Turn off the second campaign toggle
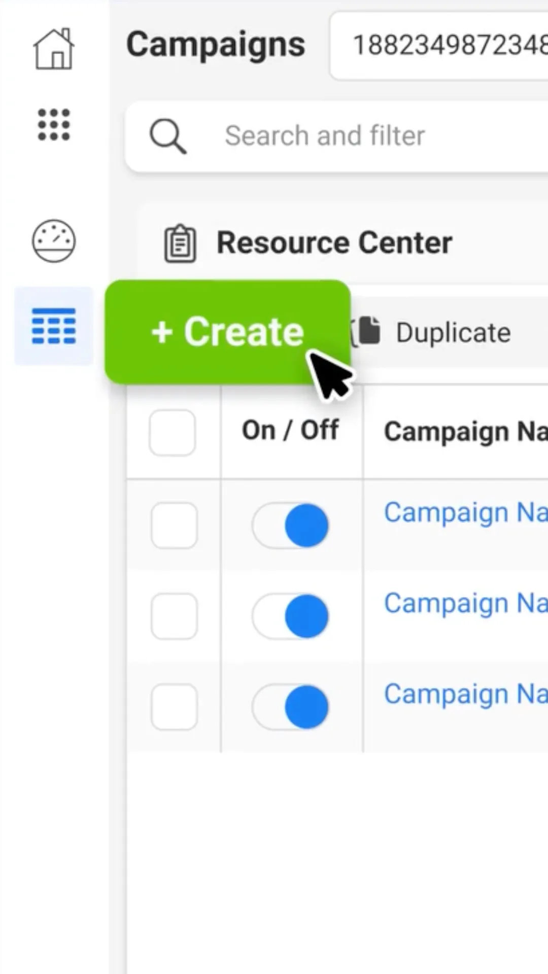Screen dimensions: 548x974 coord(291,616)
